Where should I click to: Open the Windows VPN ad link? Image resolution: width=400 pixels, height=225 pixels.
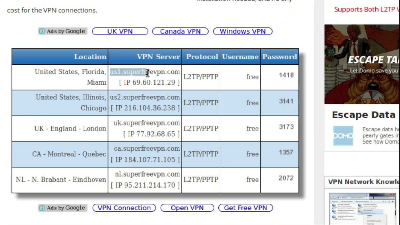click(243, 31)
